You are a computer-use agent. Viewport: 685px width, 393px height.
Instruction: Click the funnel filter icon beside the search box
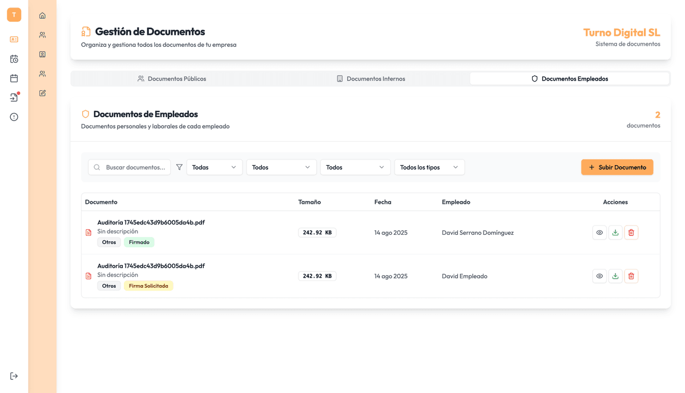tap(179, 167)
